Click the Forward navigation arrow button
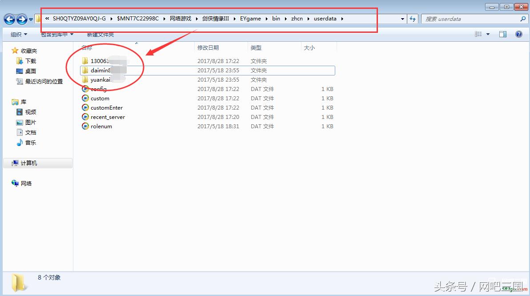 click(x=22, y=19)
